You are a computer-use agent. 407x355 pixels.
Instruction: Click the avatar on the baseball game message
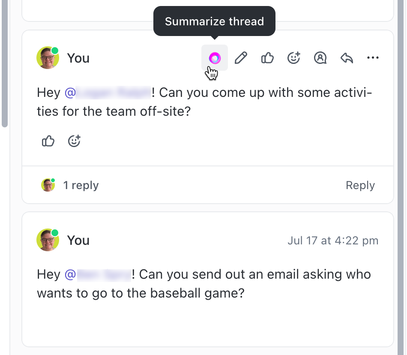tap(48, 240)
